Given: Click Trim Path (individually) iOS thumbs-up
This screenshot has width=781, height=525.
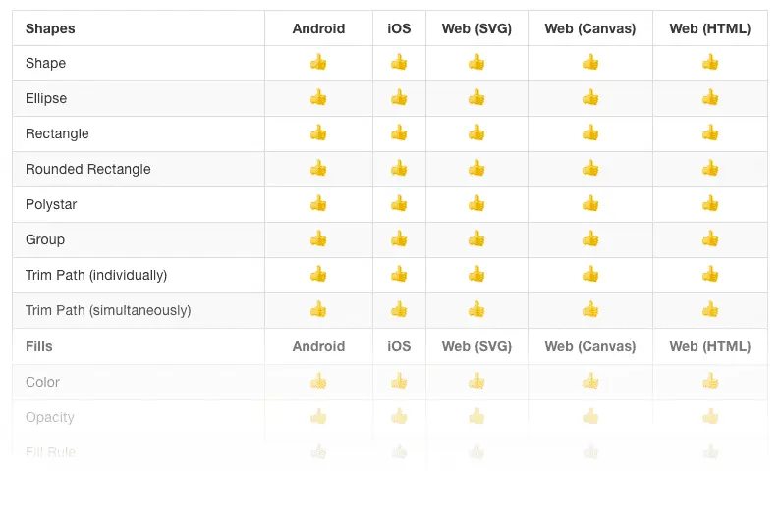Looking at the screenshot, I should coord(399,275).
